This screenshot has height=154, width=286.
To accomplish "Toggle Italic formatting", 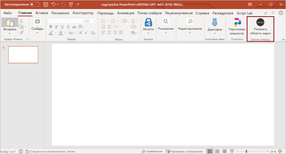I will pos(56,27).
